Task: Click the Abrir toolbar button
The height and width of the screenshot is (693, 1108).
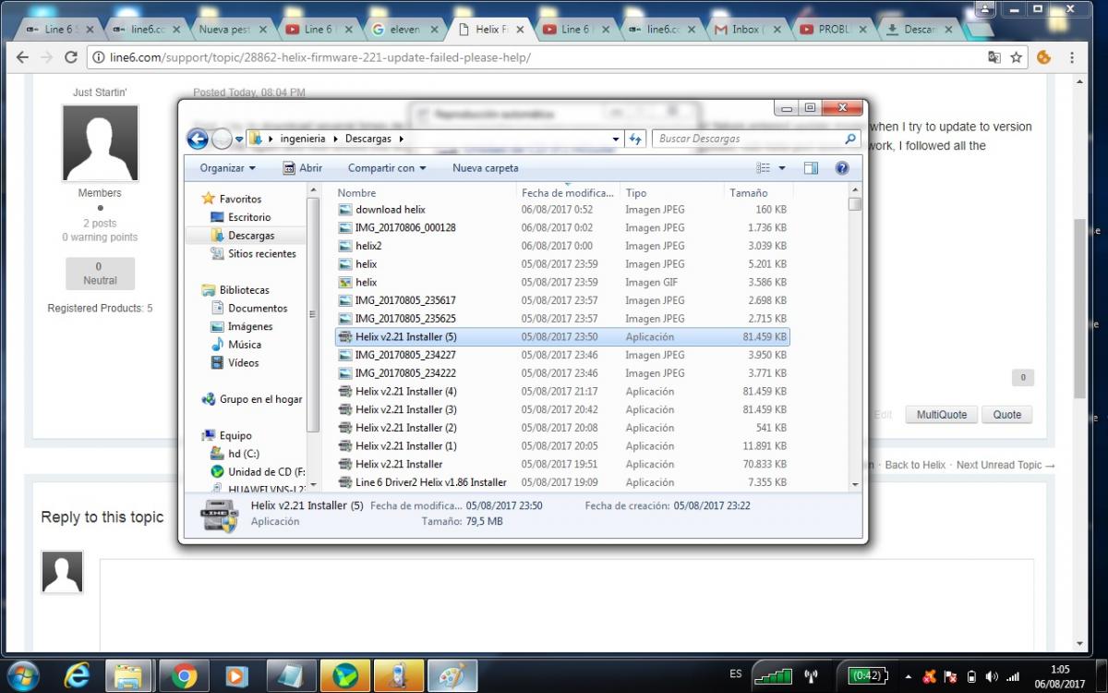Action: pyautogui.click(x=303, y=168)
